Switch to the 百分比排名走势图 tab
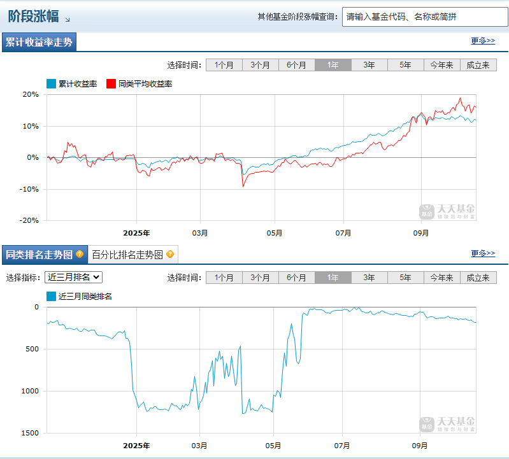The width and height of the screenshot is (509, 459). point(133,255)
